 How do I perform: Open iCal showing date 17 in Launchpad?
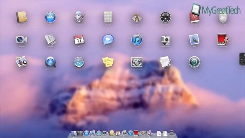click(x=79, y=39)
